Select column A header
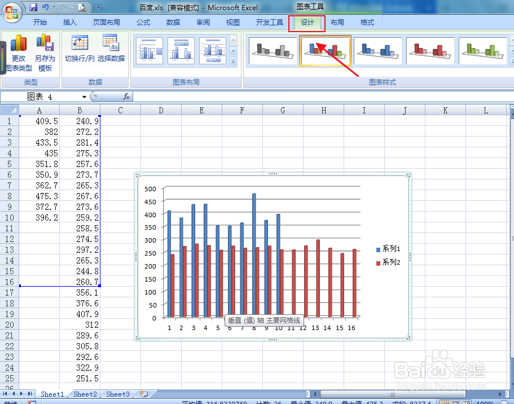The width and height of the screenshot is (514, 404). point(39,110)
